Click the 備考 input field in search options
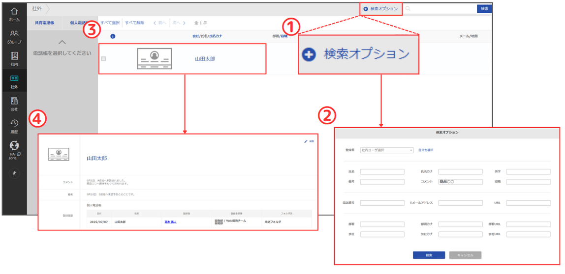The height and width of the screenshot is (274, 565). point(382,182)
